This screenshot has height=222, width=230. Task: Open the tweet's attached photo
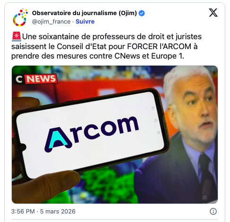point(115,135)
